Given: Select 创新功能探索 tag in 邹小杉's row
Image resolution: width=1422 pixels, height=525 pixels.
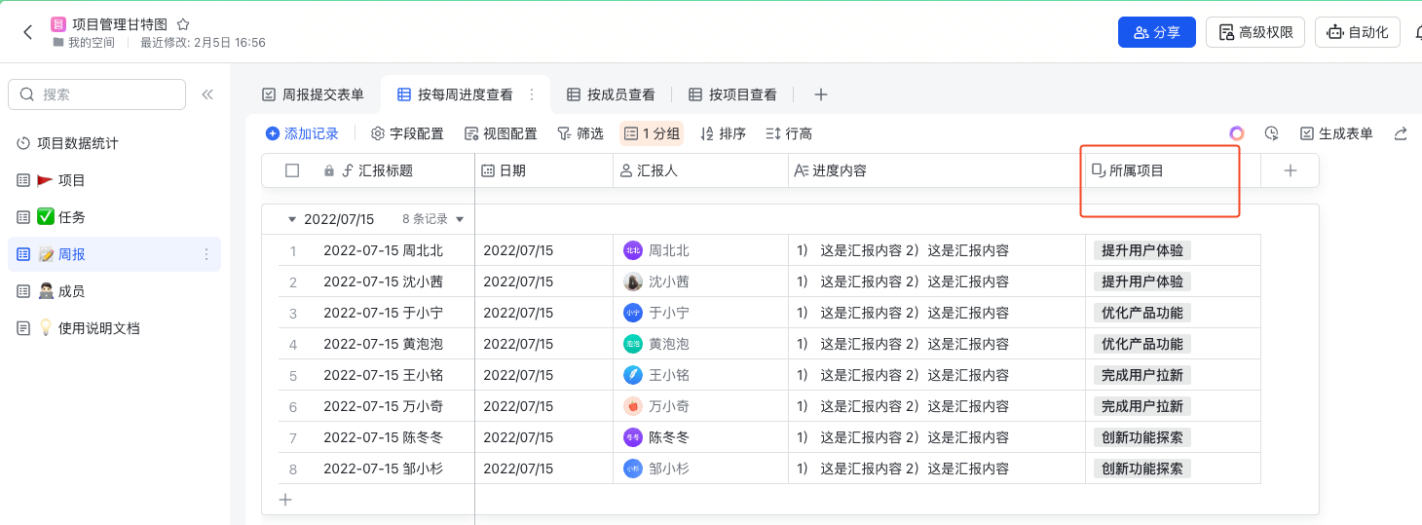Looking at the screenshot, I should 1142,469.
